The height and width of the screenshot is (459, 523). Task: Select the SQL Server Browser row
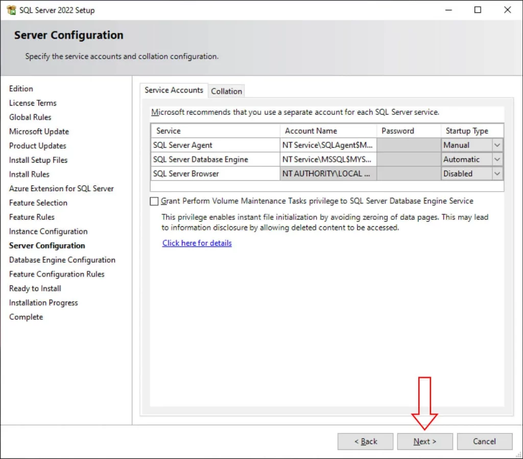(215, 173)
